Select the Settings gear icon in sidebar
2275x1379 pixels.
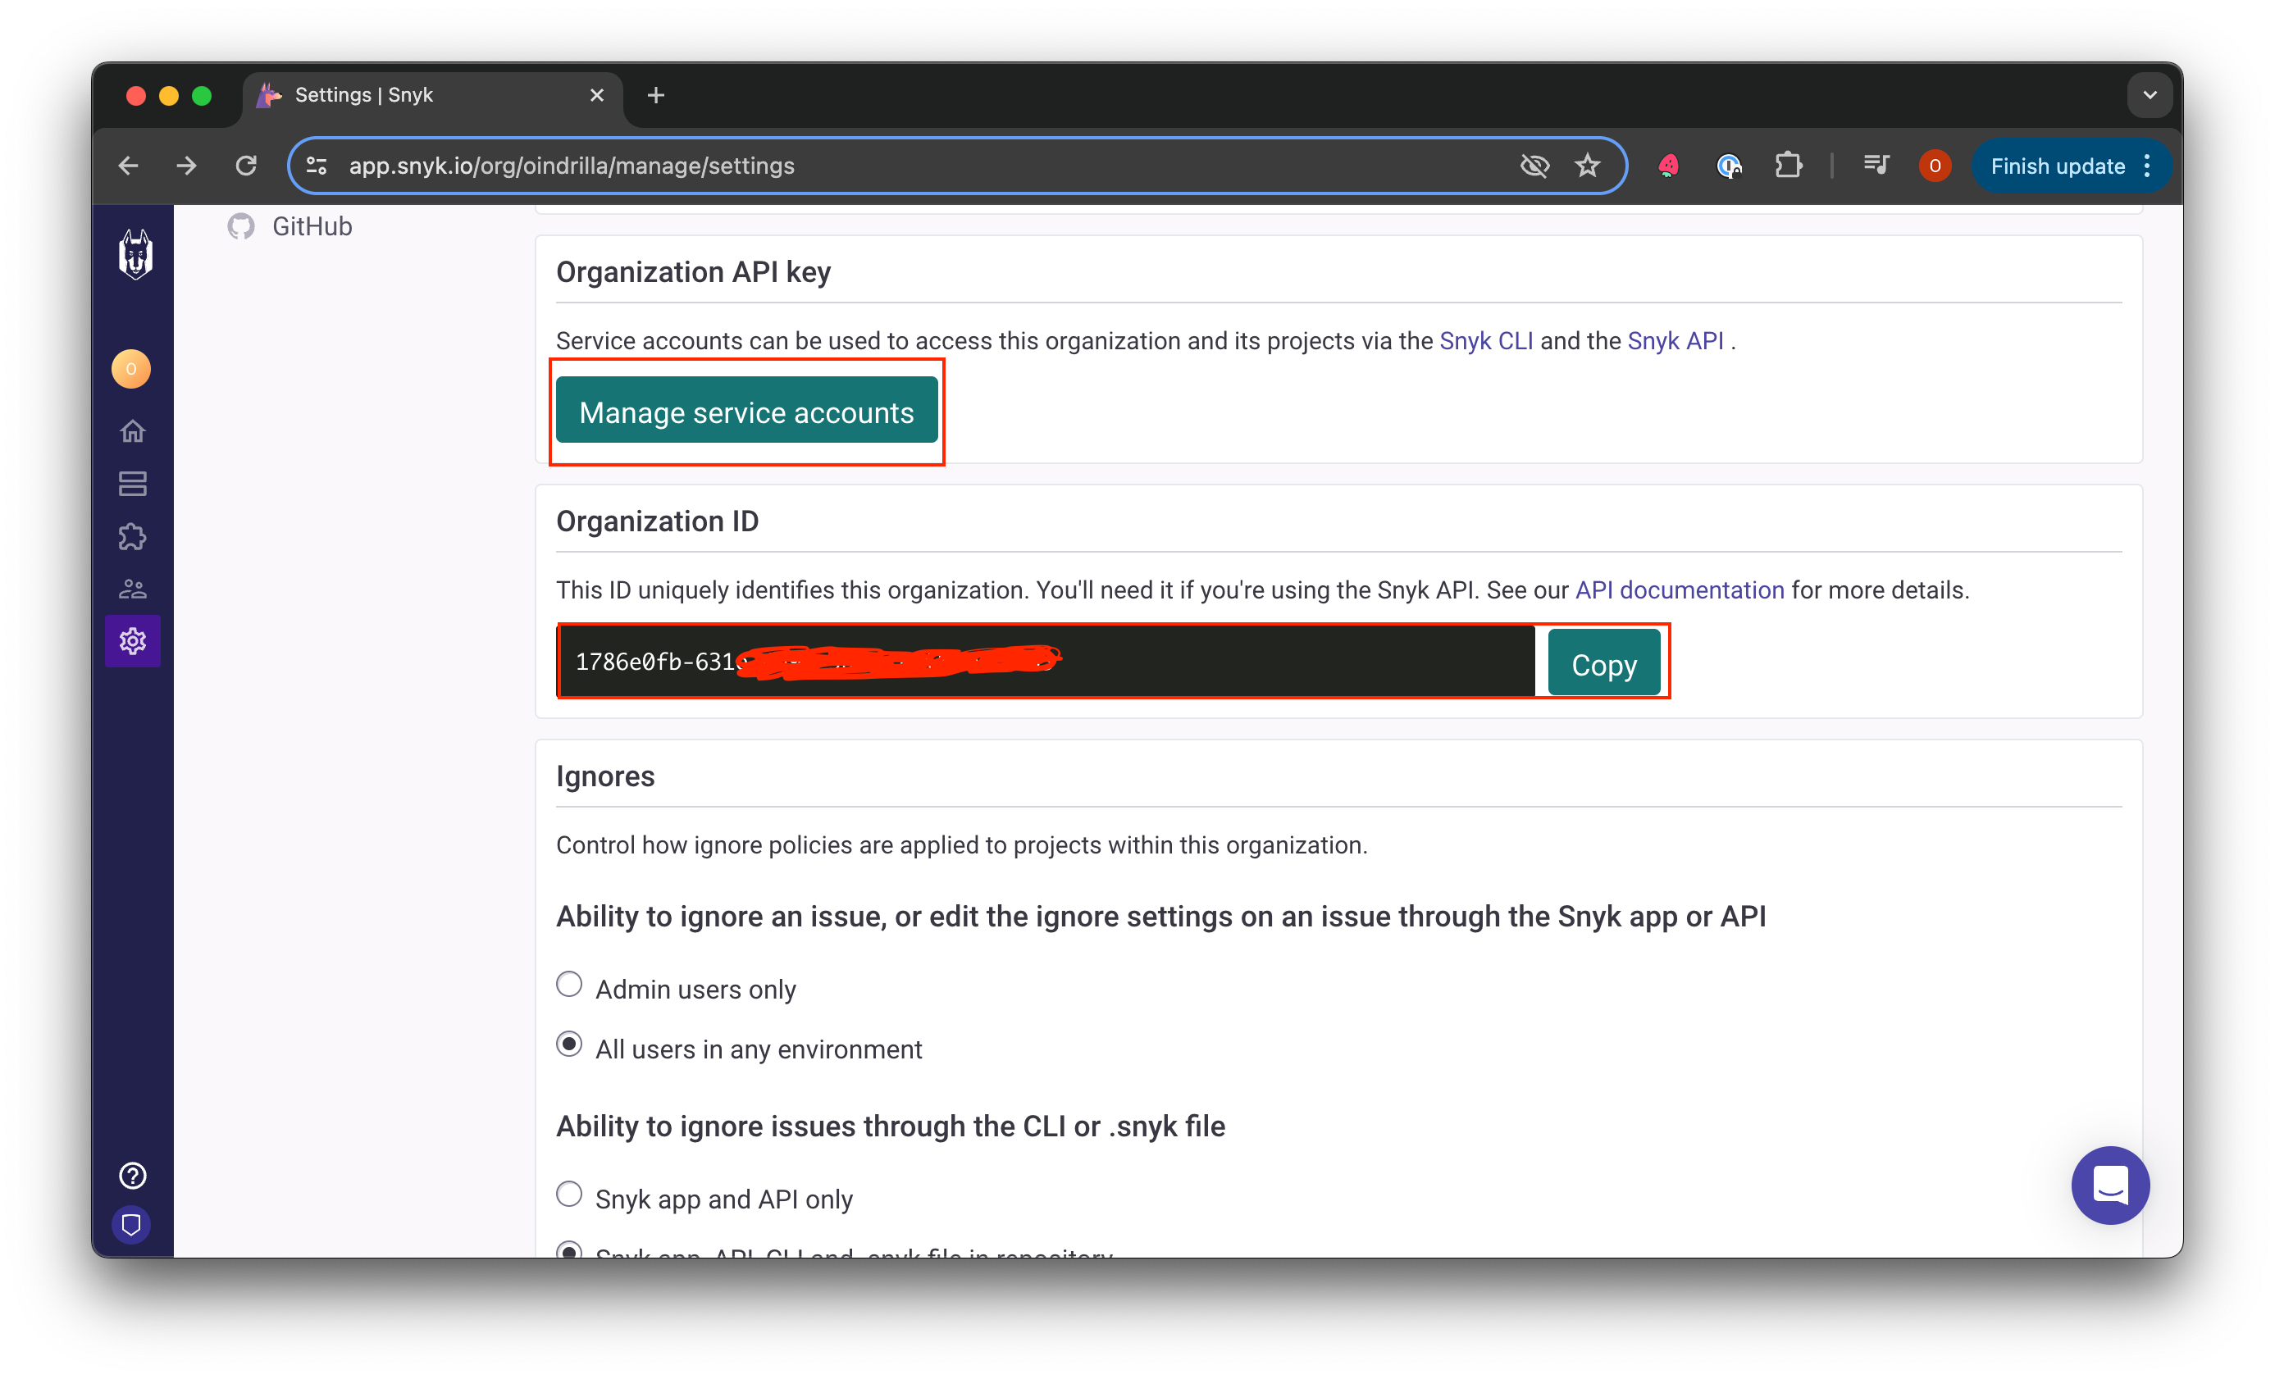132,640
